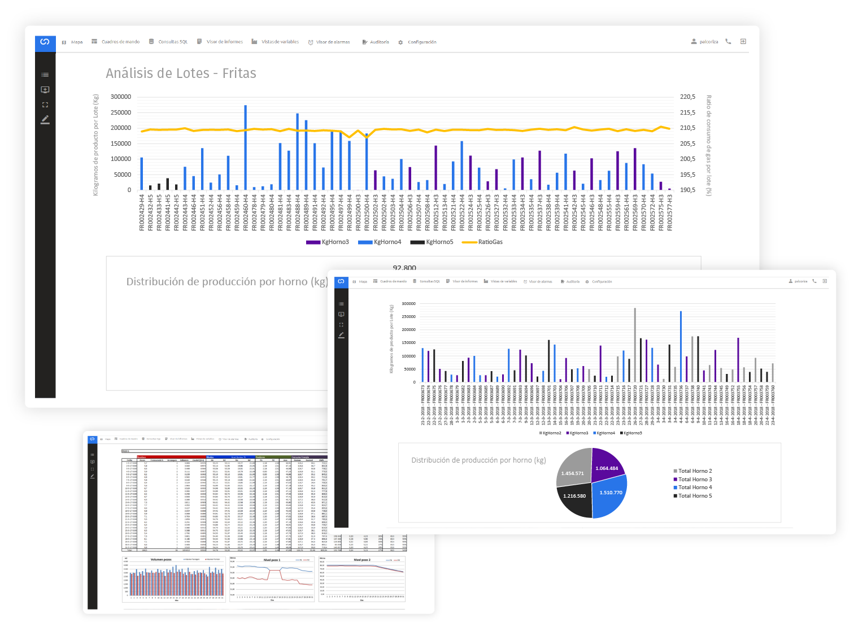Click the pencil edit icon in the Análisis de Lotes sidebar
The height and width of the screenshot is (627, 854).
45,119
